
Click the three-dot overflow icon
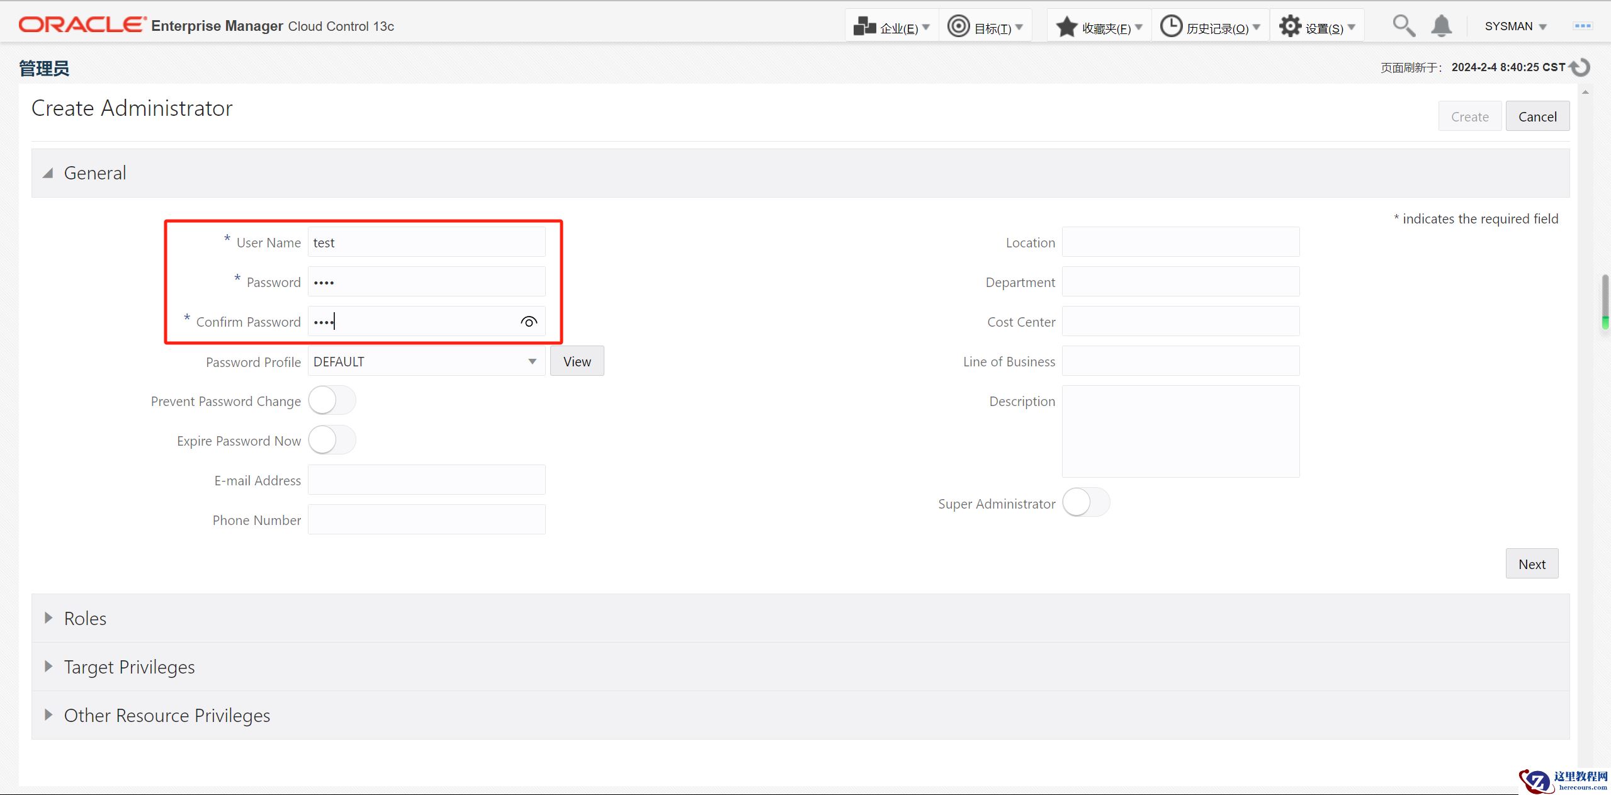[1583, 26]
